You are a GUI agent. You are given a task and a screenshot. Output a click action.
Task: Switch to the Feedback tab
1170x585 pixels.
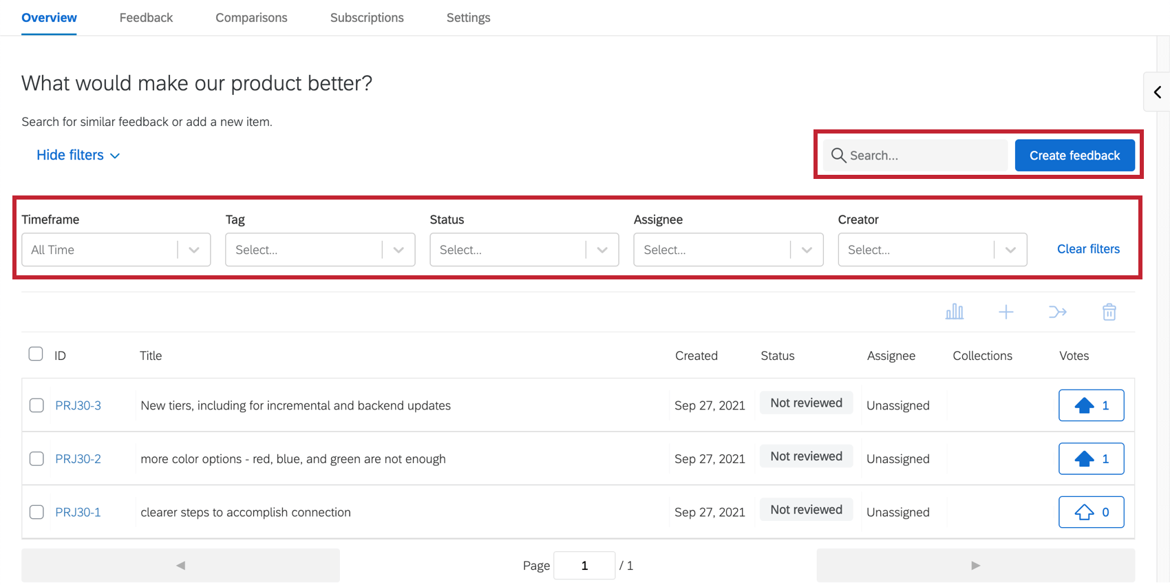coord(146,18)
